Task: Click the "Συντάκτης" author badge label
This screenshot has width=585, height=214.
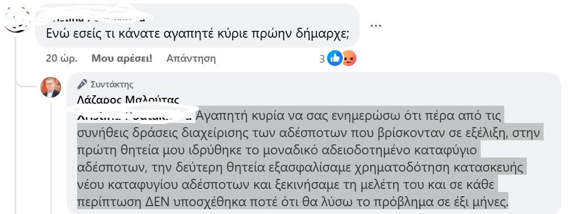Action: [x=112, y=84]
